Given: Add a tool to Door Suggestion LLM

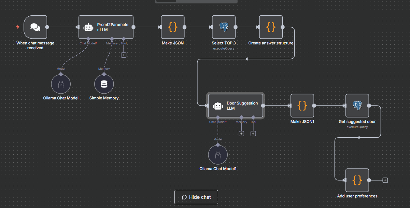Looking at the screenshot, I should (253, 134).
